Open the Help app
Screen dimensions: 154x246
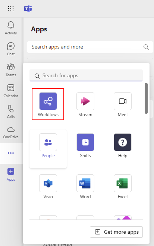pos(123,146)
